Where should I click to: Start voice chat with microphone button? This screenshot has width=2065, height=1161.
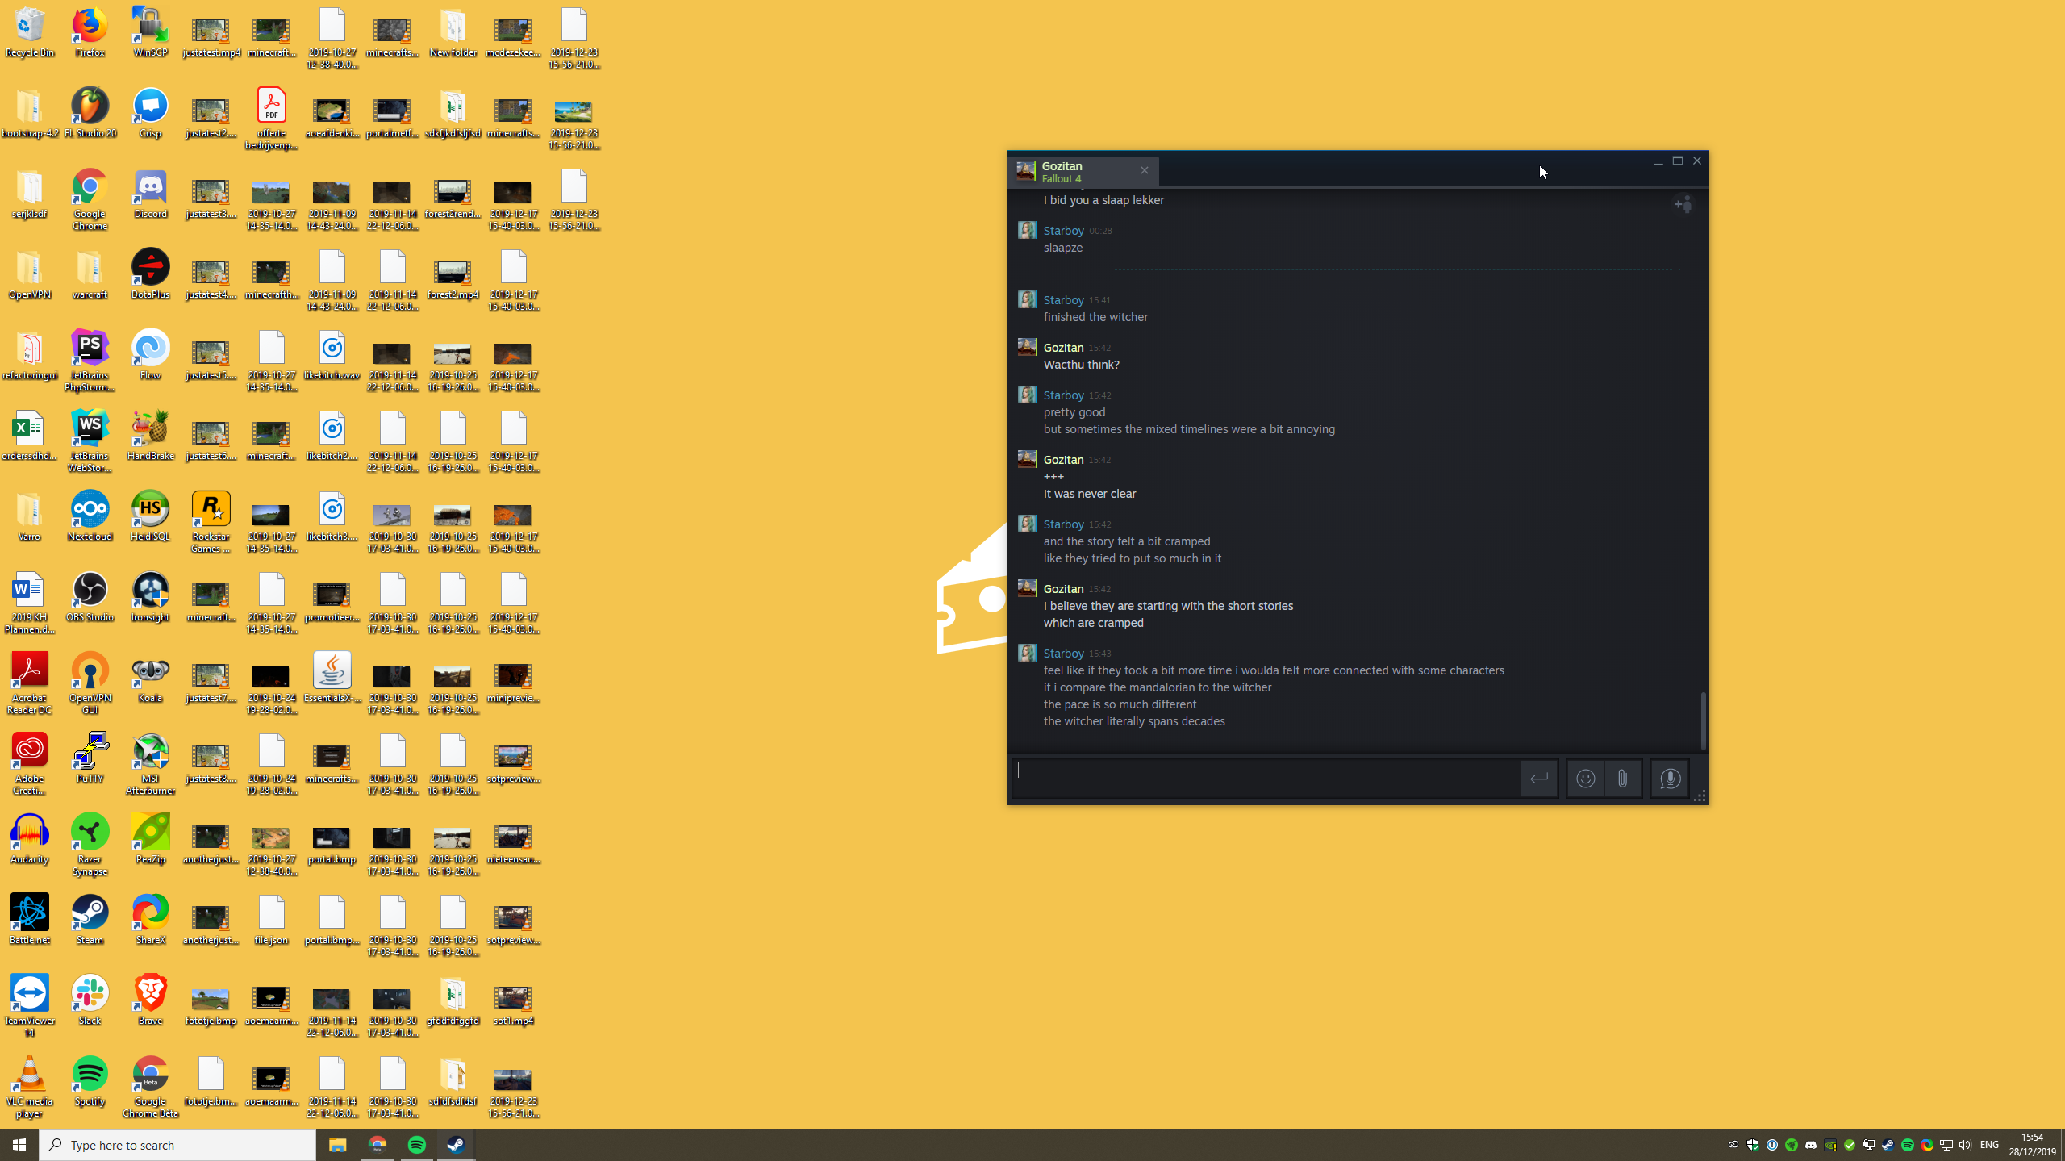pyautogui.click(x=1670, y=779)
